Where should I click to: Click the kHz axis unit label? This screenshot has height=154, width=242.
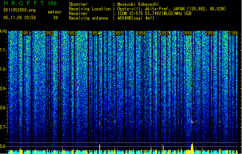pyautogui.click(x=3, y=31)
